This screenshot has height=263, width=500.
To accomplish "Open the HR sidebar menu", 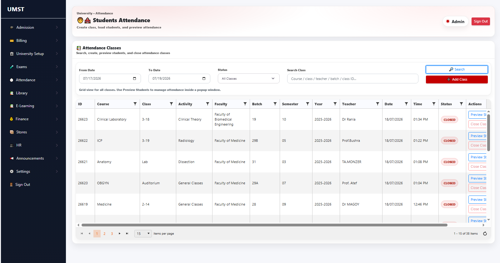I will [34, 145].
